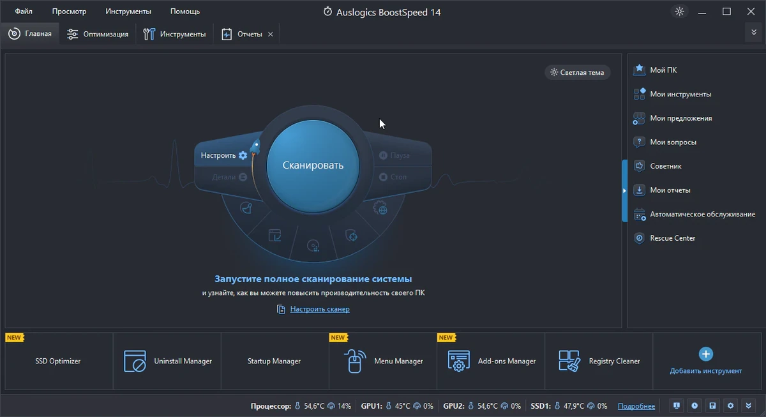
Task: Launch Menu Manager tool
Action: tap(383, 361)
